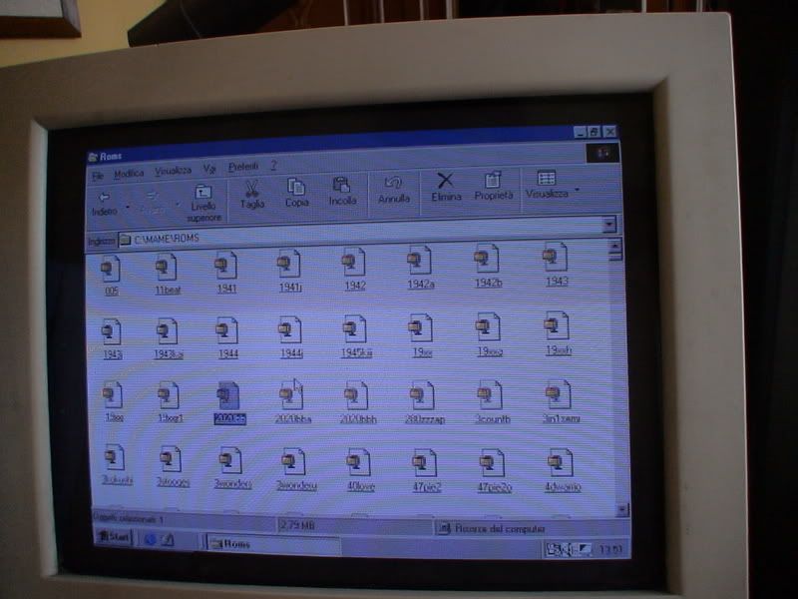
Task: Open the File menu
Action: click(97, 176)
